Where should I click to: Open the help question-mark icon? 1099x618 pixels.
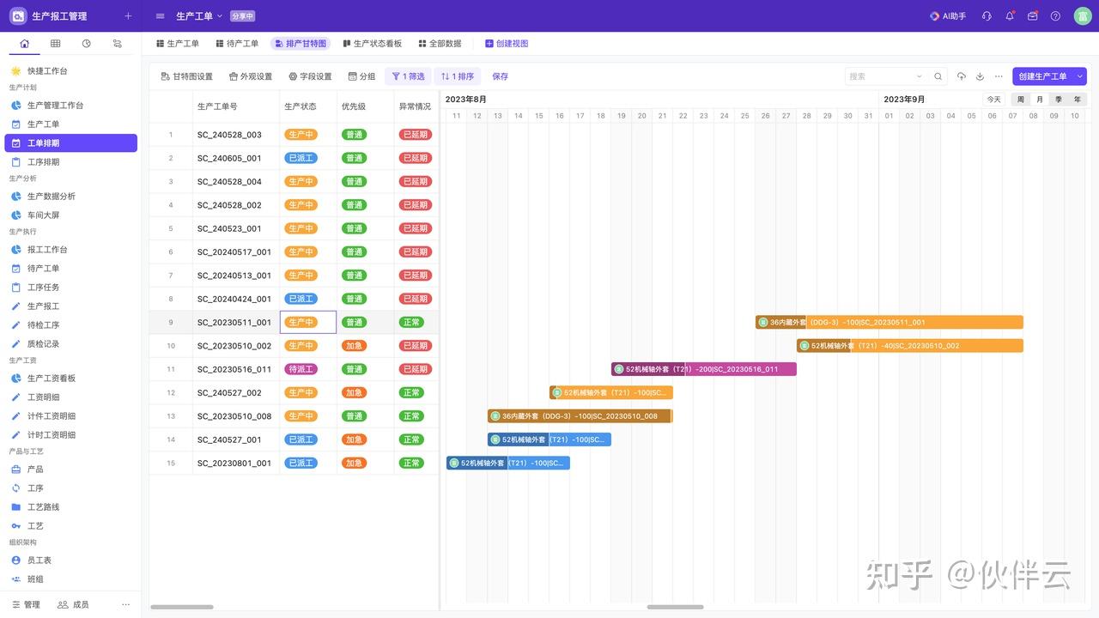[x=1054, y=15]
